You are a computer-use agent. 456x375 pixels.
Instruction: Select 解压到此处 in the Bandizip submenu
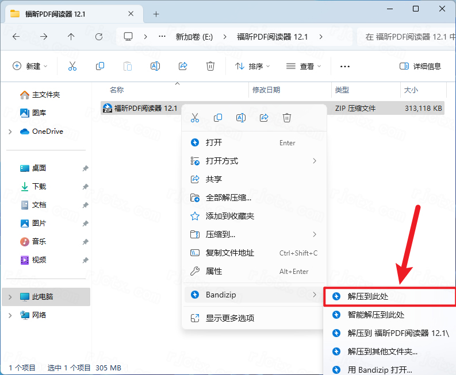390,296
